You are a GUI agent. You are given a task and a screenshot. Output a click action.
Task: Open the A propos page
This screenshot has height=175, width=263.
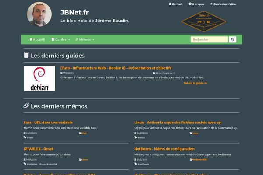[x=196, y=4]
